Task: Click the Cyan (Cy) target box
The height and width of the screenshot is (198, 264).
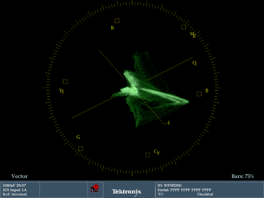Action: (148, 155)
